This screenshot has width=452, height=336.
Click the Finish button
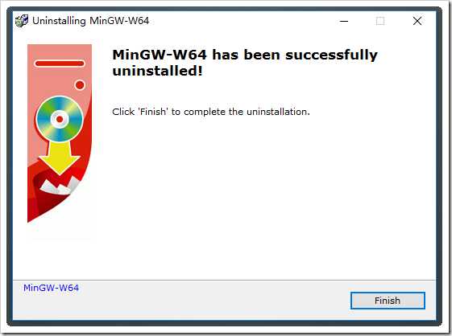[388, 301]
